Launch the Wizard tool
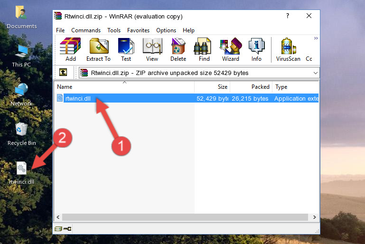Screen dimensions: 365x244 click(231, 49)
